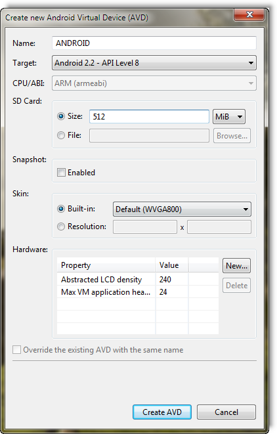Select the SD Card File radio button
The height and width of the screenshot is (434, 277).
pos(61,135)
